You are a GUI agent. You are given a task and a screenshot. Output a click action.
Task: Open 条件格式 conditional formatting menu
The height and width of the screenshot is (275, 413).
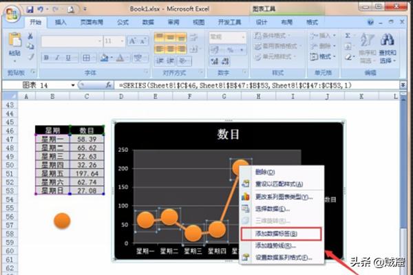pos(273,36)
